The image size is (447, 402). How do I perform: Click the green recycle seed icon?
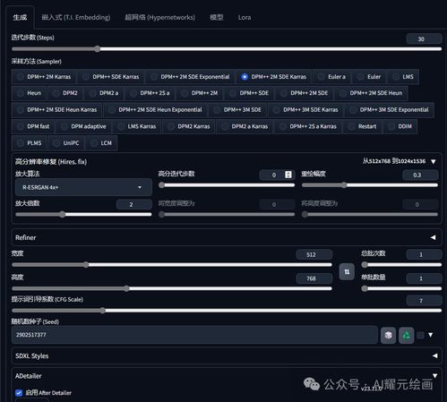pos(406,335)
